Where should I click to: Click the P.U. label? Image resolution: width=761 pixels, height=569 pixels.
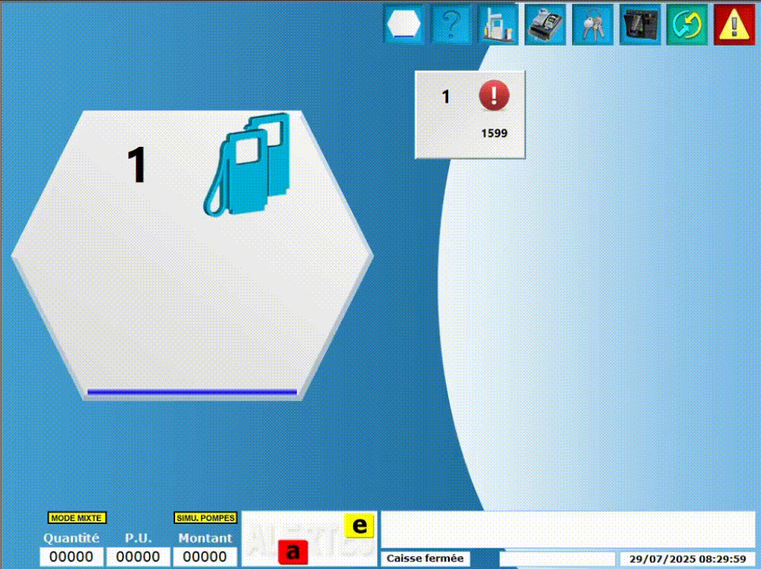[139, 538]
